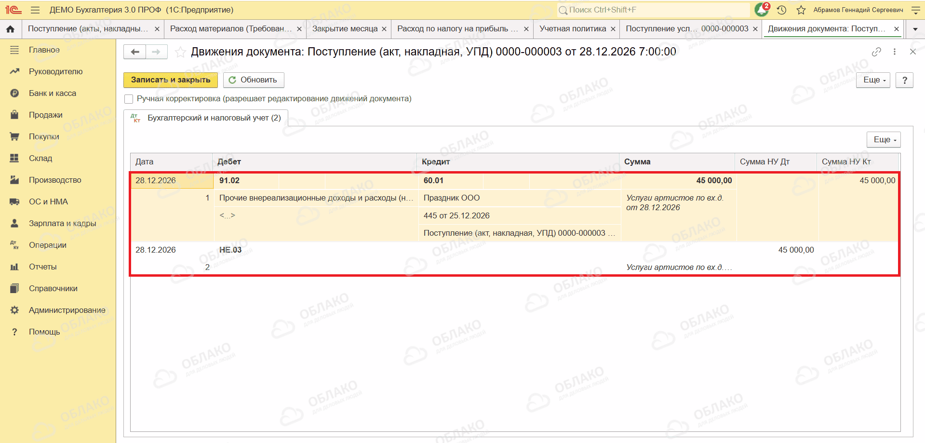
Task: Expand the Еще dropdown near help button
Action: [873, 80]
